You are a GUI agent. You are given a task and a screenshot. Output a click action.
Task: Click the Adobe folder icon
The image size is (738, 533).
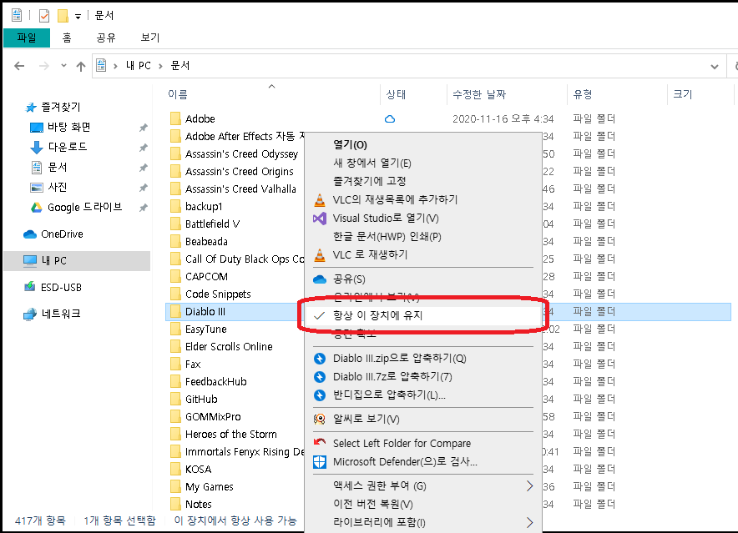point(175,118)
